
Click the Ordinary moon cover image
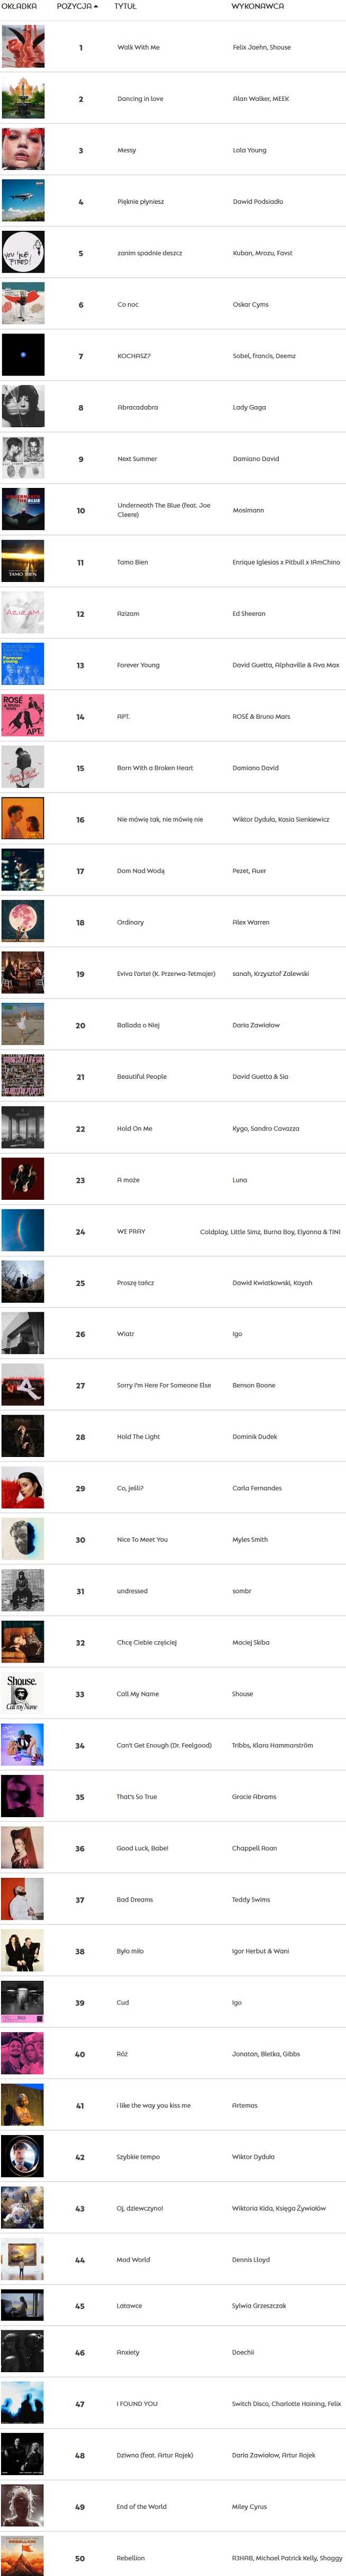(23, 922)
